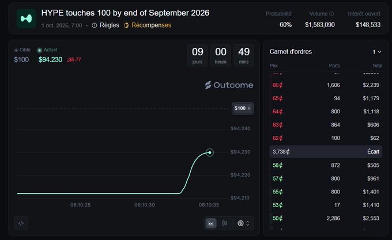
Task: Click the $148,533 open interest value
Action: tap(368, 25)
